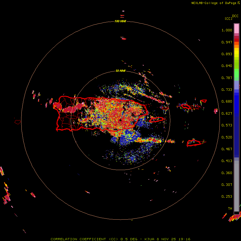This screenshot has width=241, height=241.
Task: Click the [CC] legend label
Action: [228, 18]
